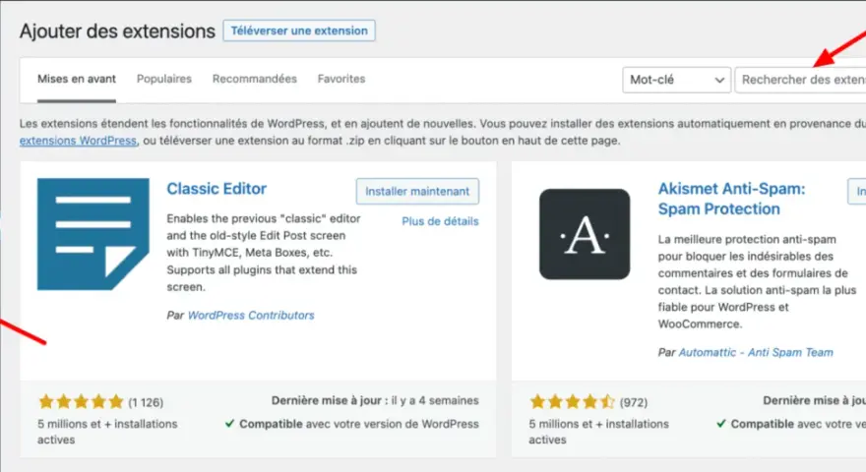Image resolution: width=866 pixels, height=472 pixels.
Task: Click Classic Editor's '5 millions et + installations' text
Action: [107, 432]
